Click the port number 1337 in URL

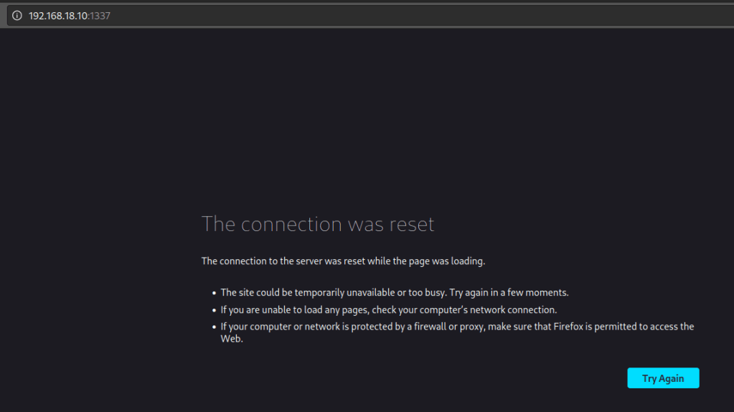100,16
